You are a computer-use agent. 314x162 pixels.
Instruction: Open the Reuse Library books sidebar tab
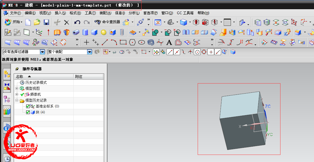click(7, 112)
